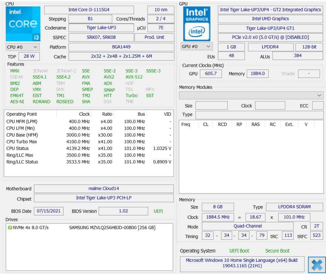Expand the Memory Modules dropdown
This screenshot has width=326, height=274.
[x=251, y=95]
